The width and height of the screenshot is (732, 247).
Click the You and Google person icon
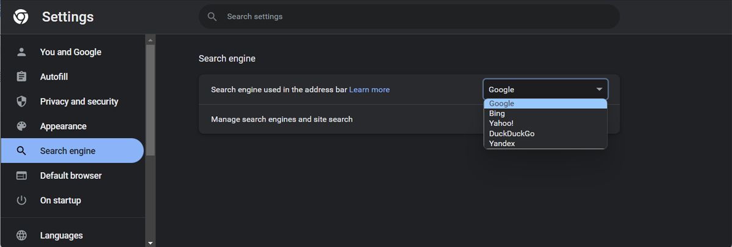click(21, 52)
